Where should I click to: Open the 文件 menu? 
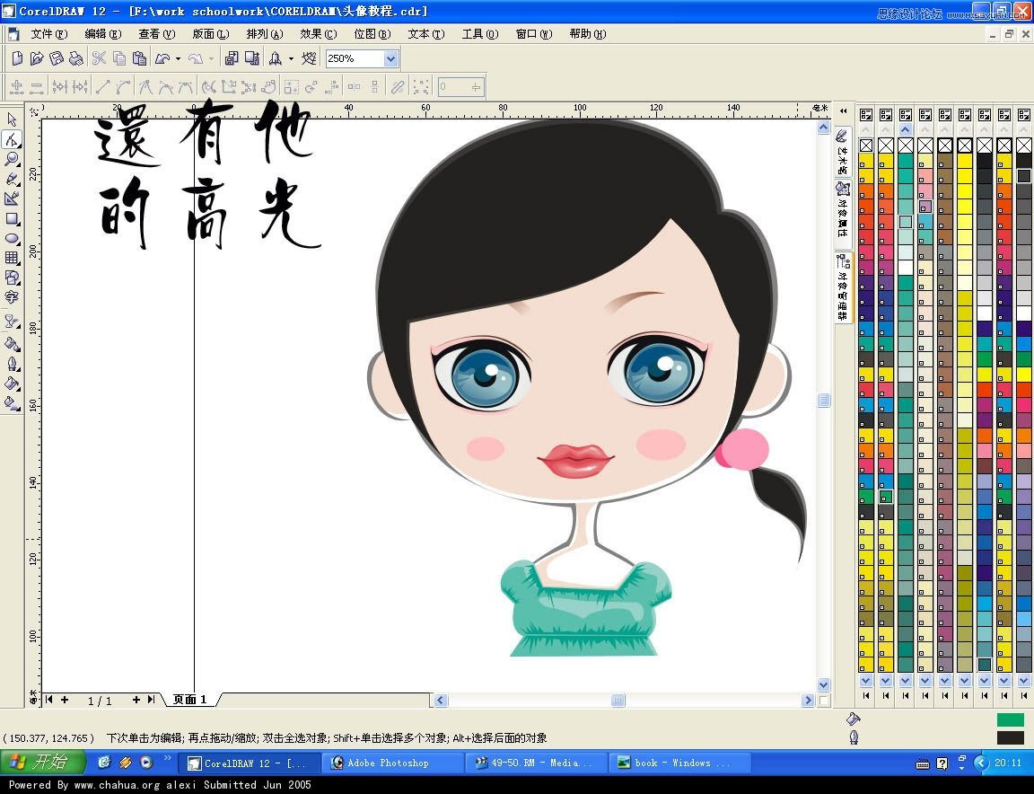point(49,33)
